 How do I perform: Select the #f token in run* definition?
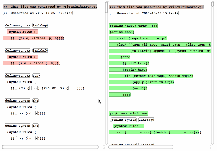(x=54, y=88)
